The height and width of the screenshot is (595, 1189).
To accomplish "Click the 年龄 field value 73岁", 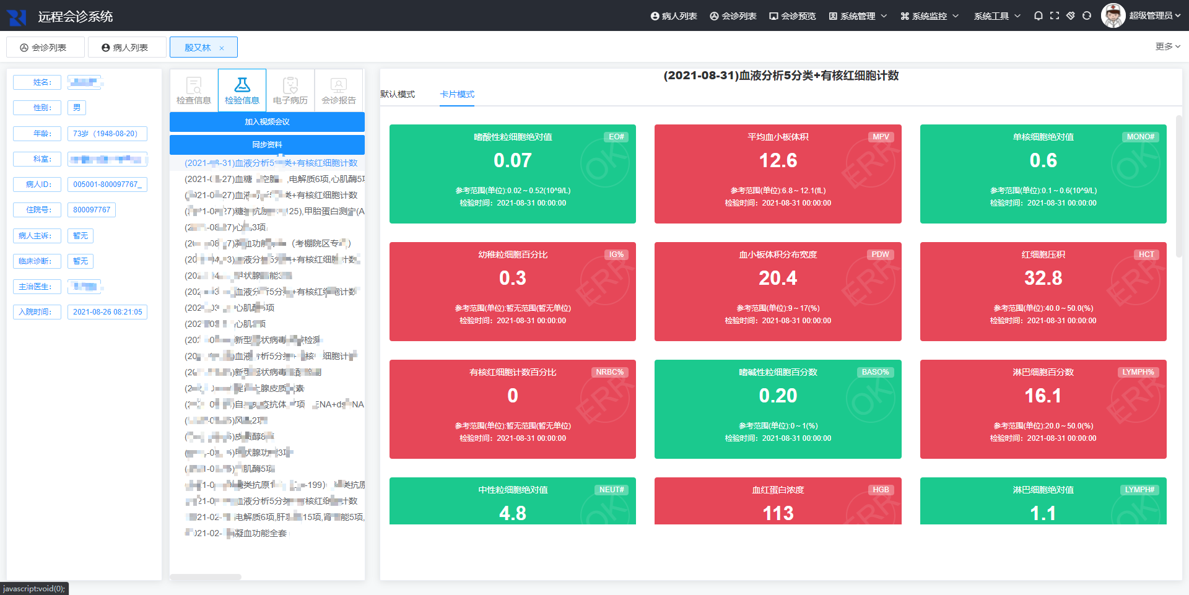I will [107, 134].
